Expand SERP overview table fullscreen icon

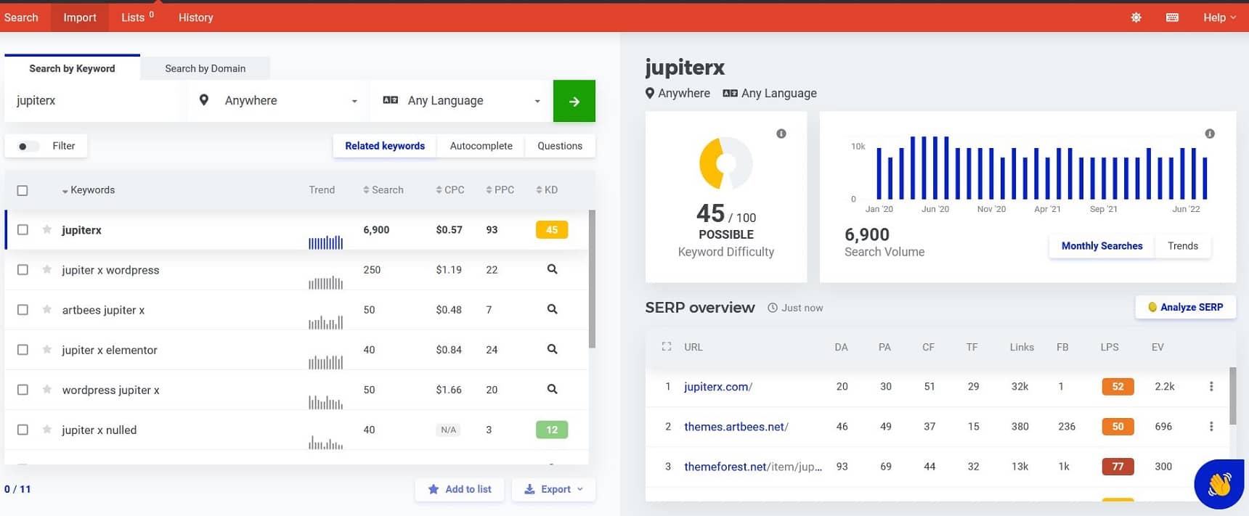667,347
